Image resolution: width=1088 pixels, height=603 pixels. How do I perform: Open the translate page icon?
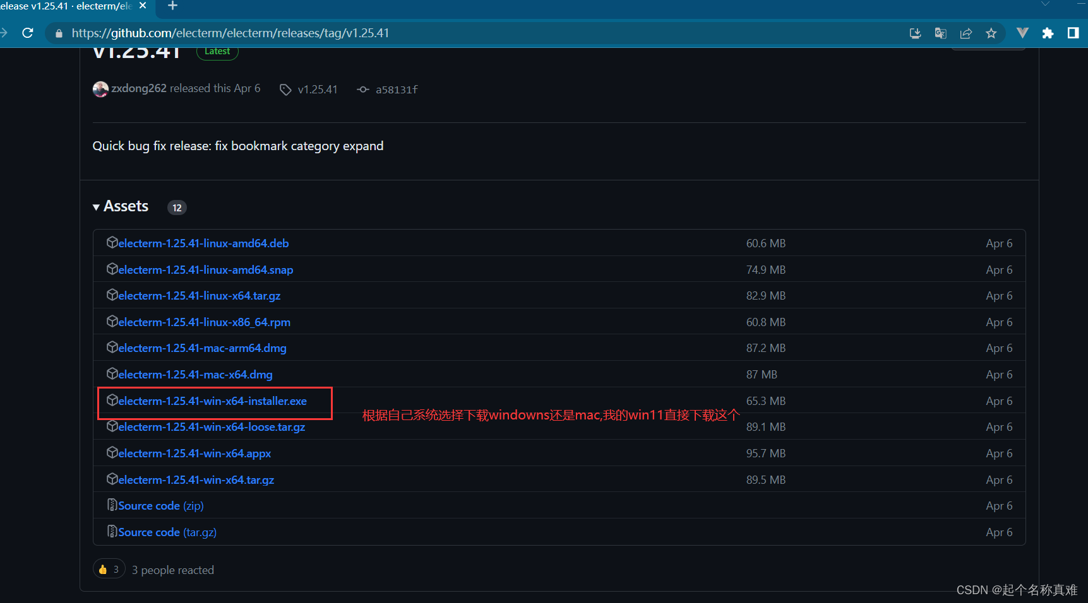click(x=940, y=33)
